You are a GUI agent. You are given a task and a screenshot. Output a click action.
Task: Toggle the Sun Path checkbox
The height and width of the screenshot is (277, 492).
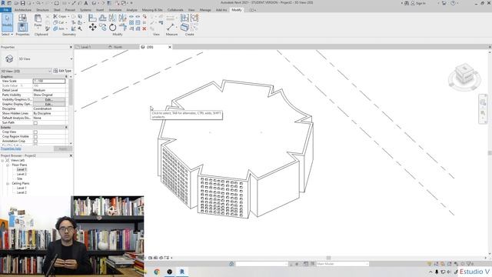[35, 123]
